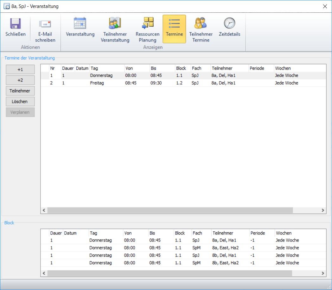Click Wochen header in Block table
332x290 pixels.
tap(300, 233)
